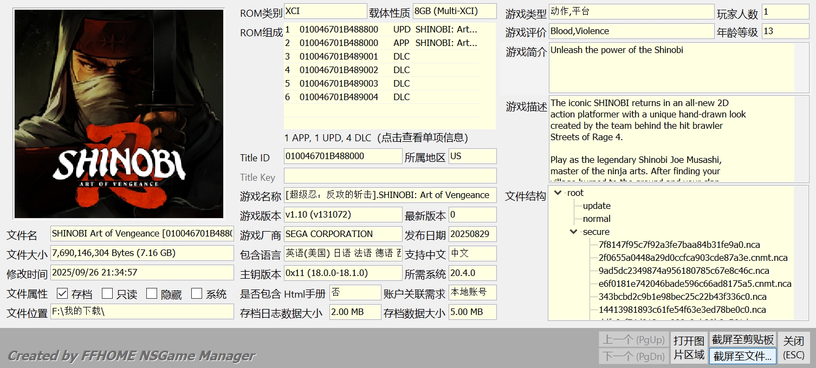
Task: Click the empty Title Key field
Action: coord(390,176)
